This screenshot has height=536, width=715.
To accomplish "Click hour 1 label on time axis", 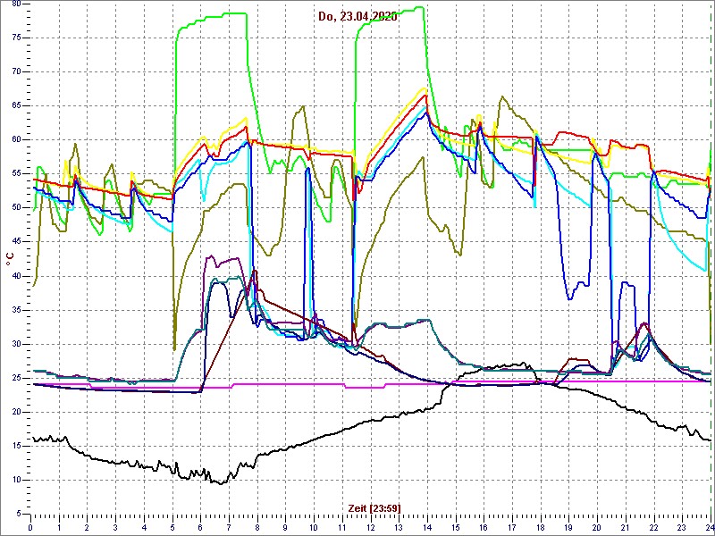I will pyautogui.click(x=59, y=527).
